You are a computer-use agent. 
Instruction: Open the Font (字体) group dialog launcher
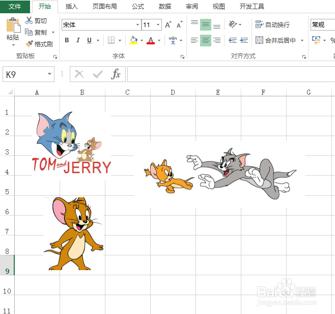pos(182,57)
